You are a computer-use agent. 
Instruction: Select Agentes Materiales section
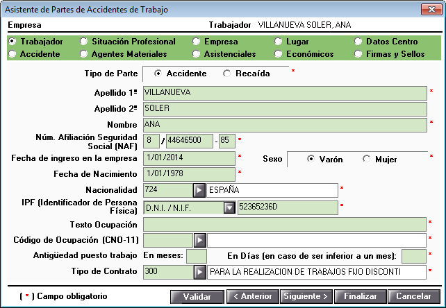tap(83, 53)
